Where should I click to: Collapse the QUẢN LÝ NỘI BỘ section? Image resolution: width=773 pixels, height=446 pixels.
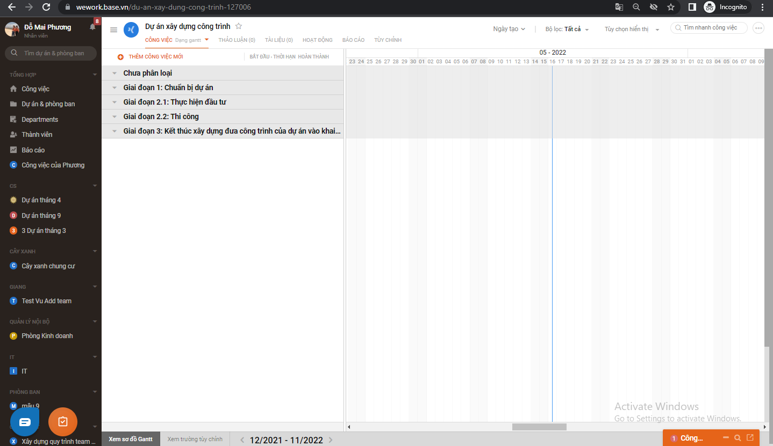95,321
